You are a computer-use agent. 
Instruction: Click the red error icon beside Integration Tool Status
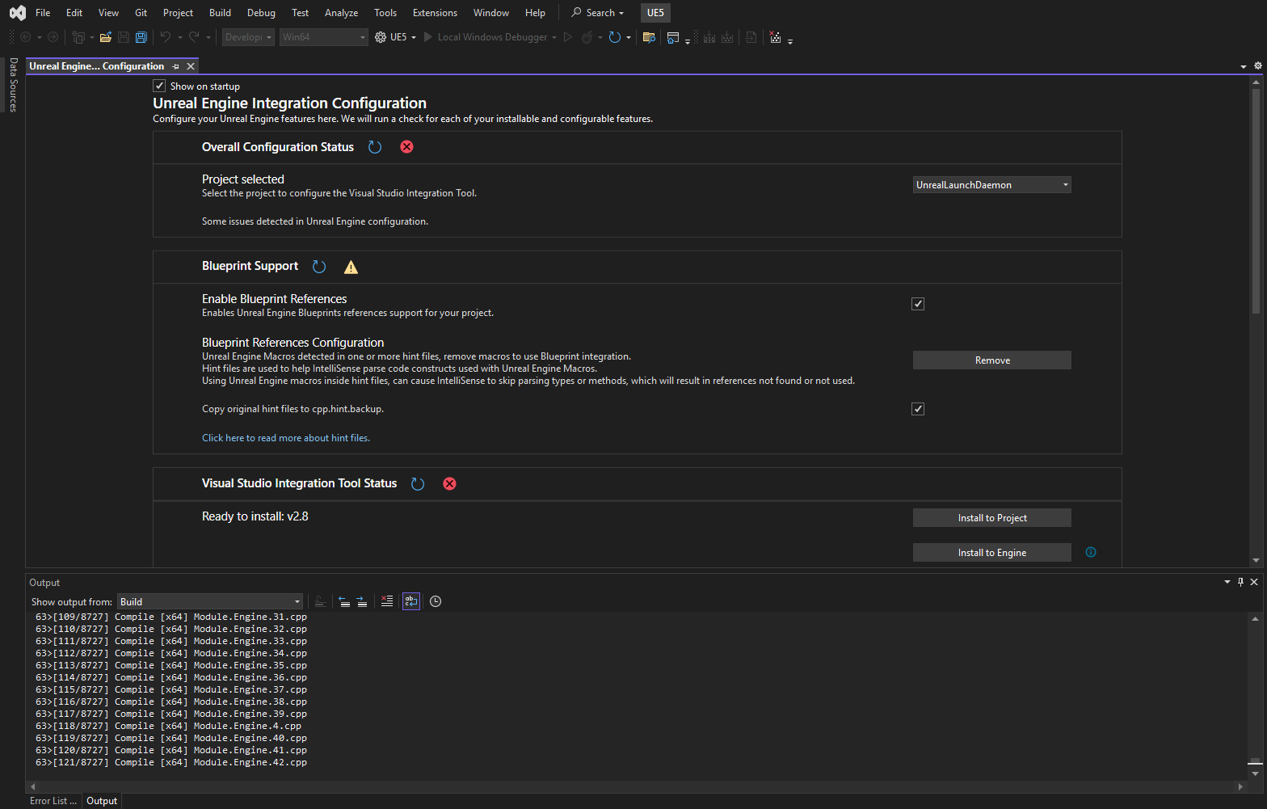pos(450,483)
